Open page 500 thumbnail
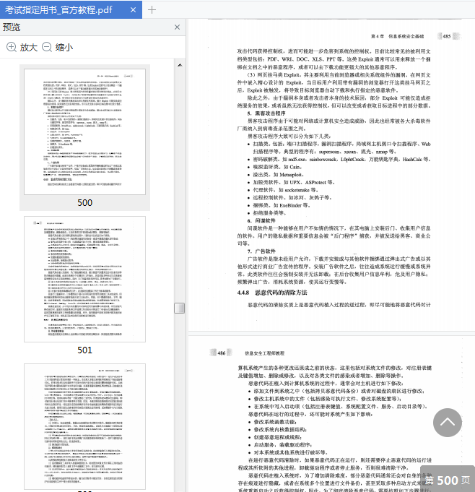Viewport: 475px width, 492px height. click(84, 131)
